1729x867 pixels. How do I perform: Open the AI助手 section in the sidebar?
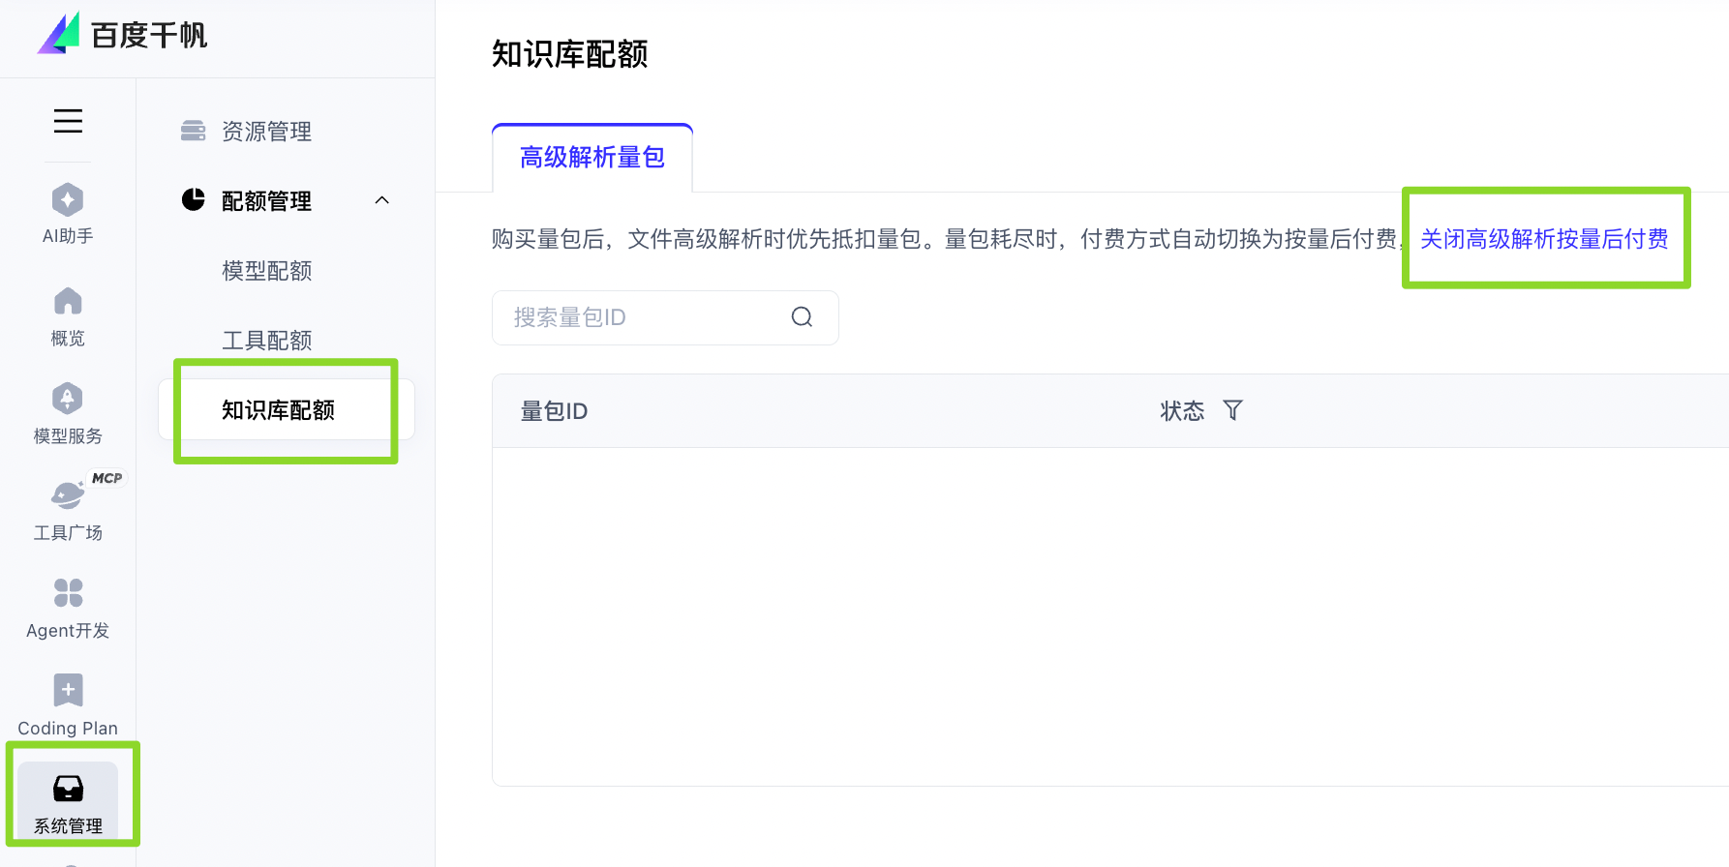point(67,213)
